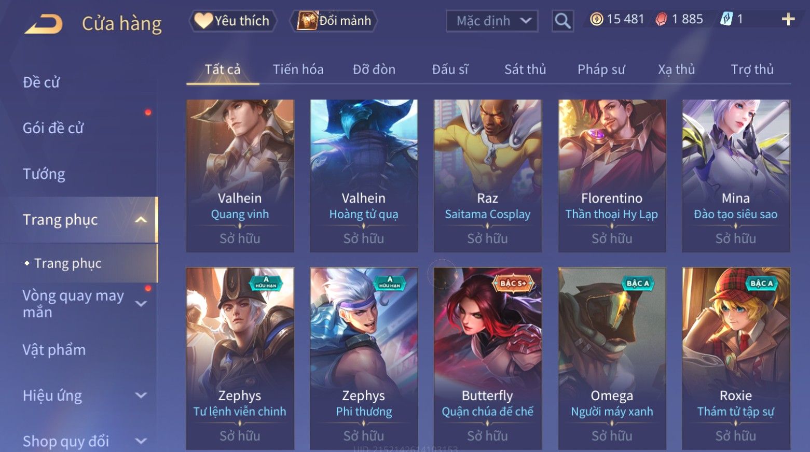Open the search magnifier icon
Viewport: 810px width, 452px height.
coord(562,21)
